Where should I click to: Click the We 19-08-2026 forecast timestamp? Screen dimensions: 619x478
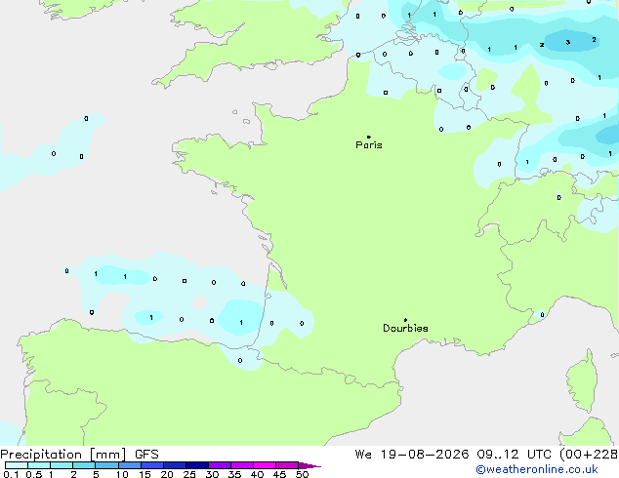tap(486, 455)
